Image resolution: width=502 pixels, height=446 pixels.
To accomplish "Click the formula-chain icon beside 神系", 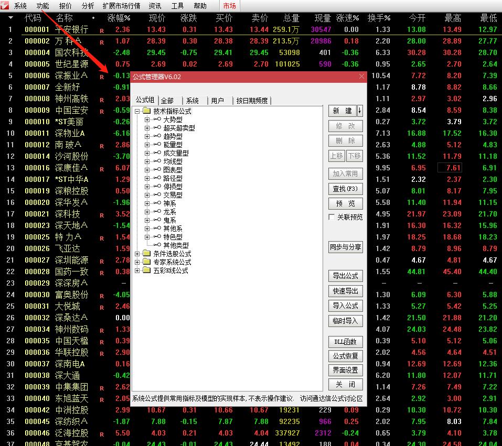I will 157,203.
